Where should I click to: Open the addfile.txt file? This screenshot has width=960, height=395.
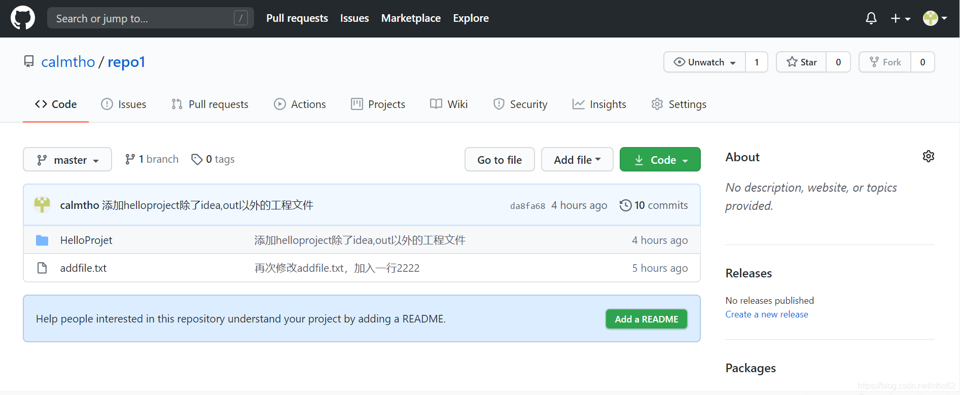pos(83,268)
